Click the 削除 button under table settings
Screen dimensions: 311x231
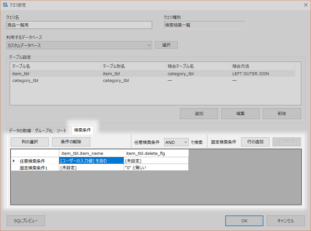pos(282,113)
